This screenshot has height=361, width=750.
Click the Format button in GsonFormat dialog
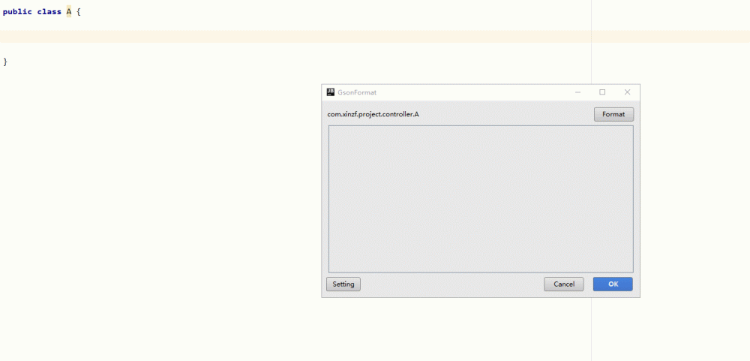coord(613,114)
